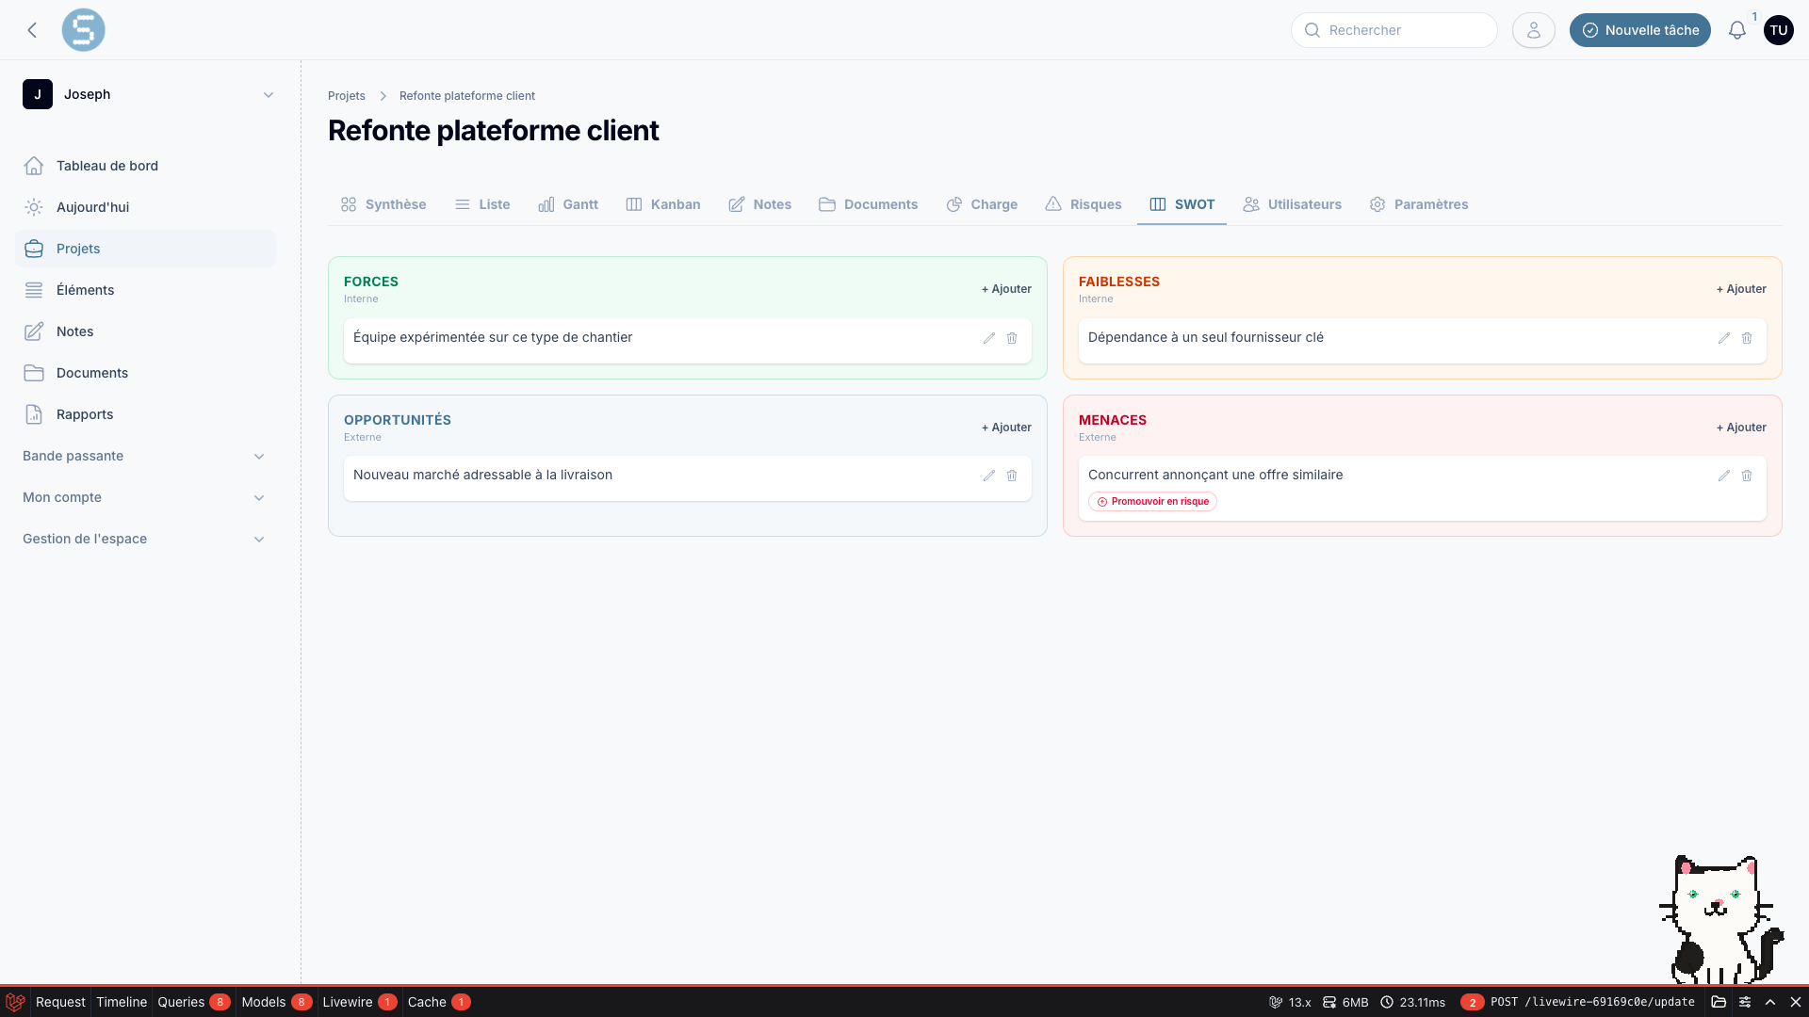This screenshot has height=1017, width=1809.
Task: Expand the Gestion de l'espace section
Action: tap(145, 539)
